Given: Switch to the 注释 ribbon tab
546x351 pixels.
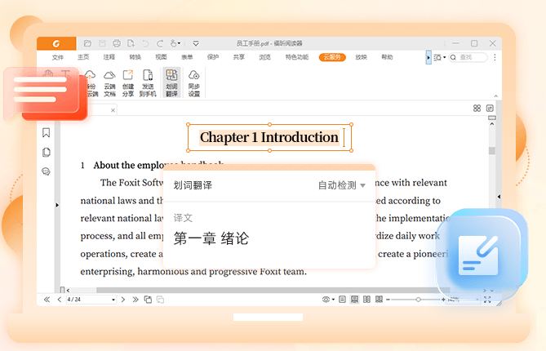Looking at the screenshot, I should point(109,57).
